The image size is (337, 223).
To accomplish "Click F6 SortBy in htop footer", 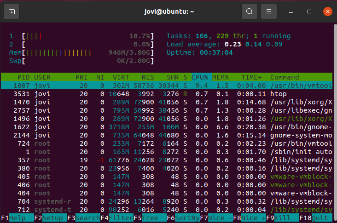I will pos(183,218).
